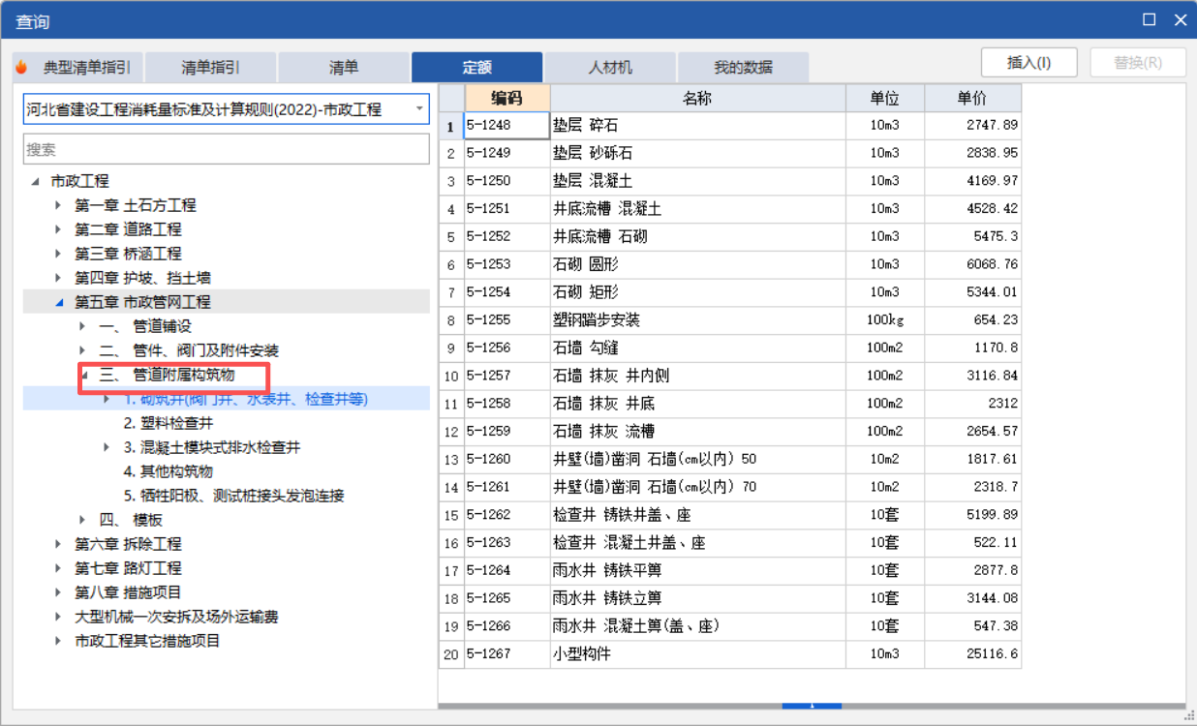Expand 3. 混凝土模块式排水检查井 node
The width and height of the screenshot is (1197, 726).
[x=107, y=447]
